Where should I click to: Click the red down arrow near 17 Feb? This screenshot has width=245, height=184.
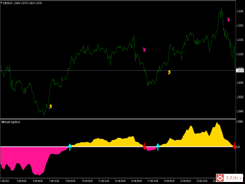click(x=145, y=146)
